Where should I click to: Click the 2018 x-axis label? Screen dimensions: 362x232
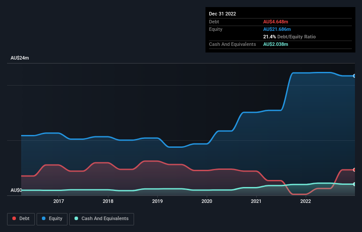coord(108,201)
